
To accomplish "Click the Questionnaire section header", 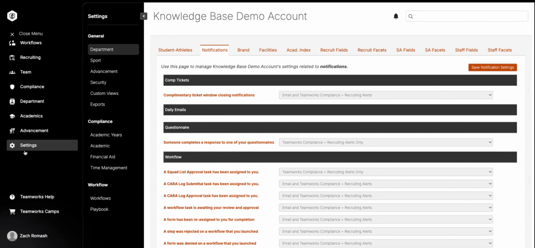I will click(340, 127).
